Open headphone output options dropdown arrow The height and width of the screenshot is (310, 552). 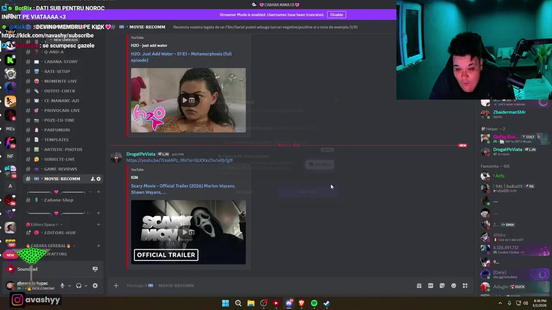click(x=85, y=285)
